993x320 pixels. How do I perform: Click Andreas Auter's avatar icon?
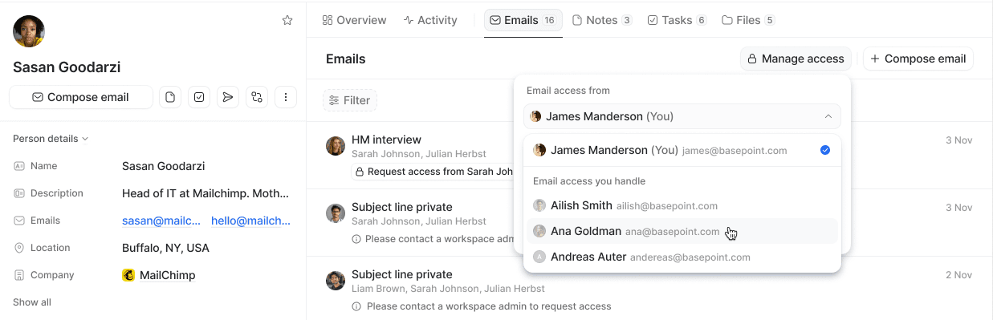click(539, 257)
